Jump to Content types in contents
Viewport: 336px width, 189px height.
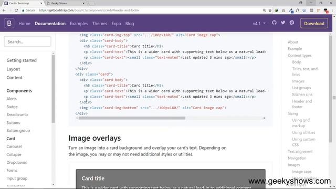click(x=300, y=55)
